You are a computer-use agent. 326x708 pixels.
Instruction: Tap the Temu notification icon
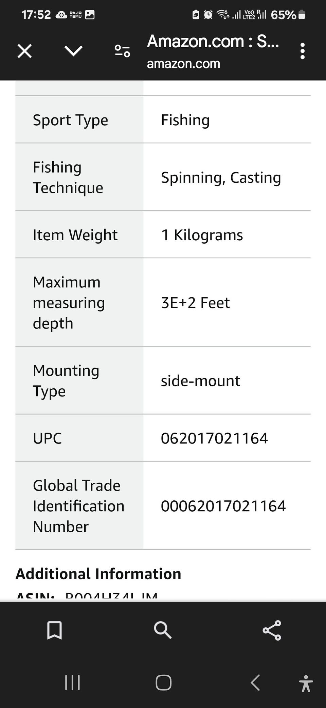pos(75,15)
